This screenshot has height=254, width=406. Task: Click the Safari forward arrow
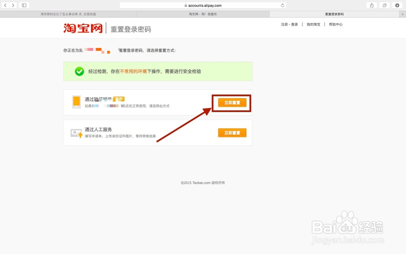click(x=13, y=5)
